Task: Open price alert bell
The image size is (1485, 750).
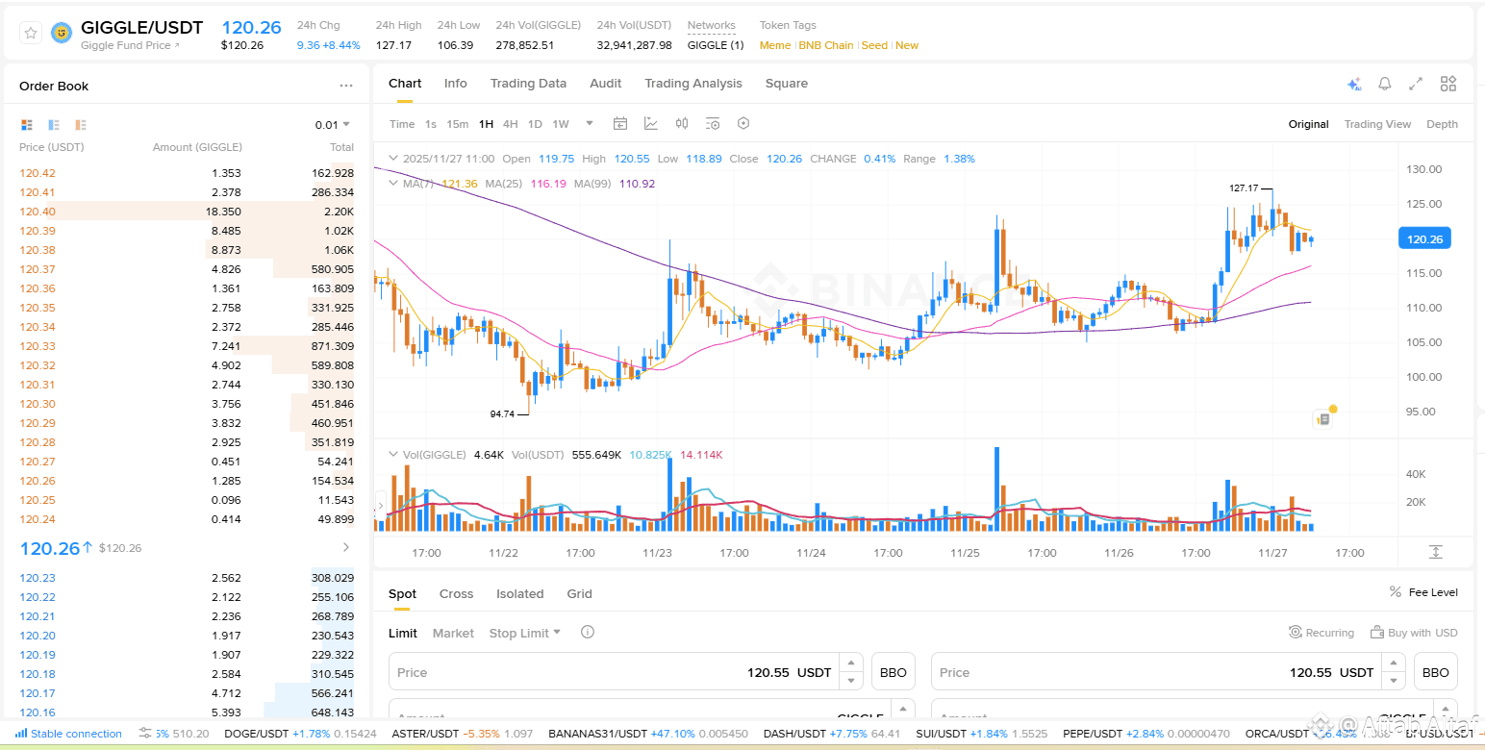Action: [x=1385, y=84]
